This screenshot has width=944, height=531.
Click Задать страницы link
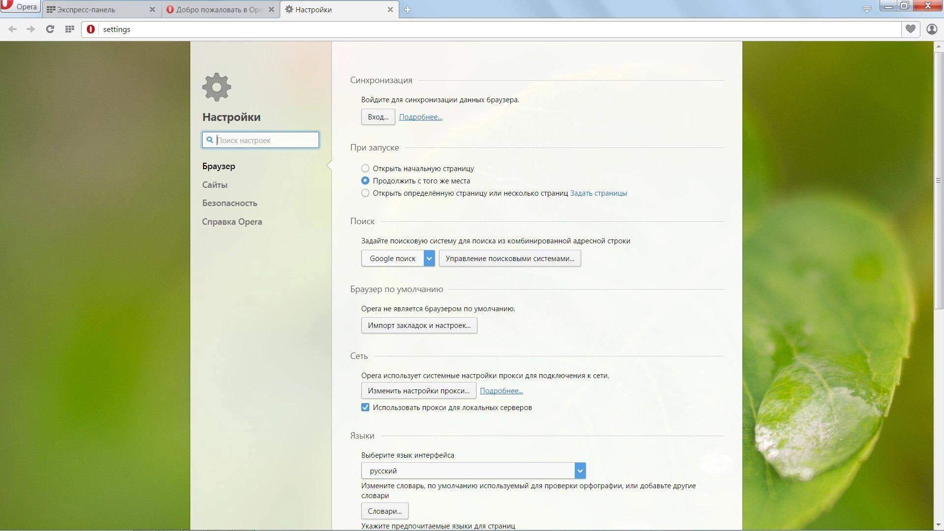tap(598, 193)
